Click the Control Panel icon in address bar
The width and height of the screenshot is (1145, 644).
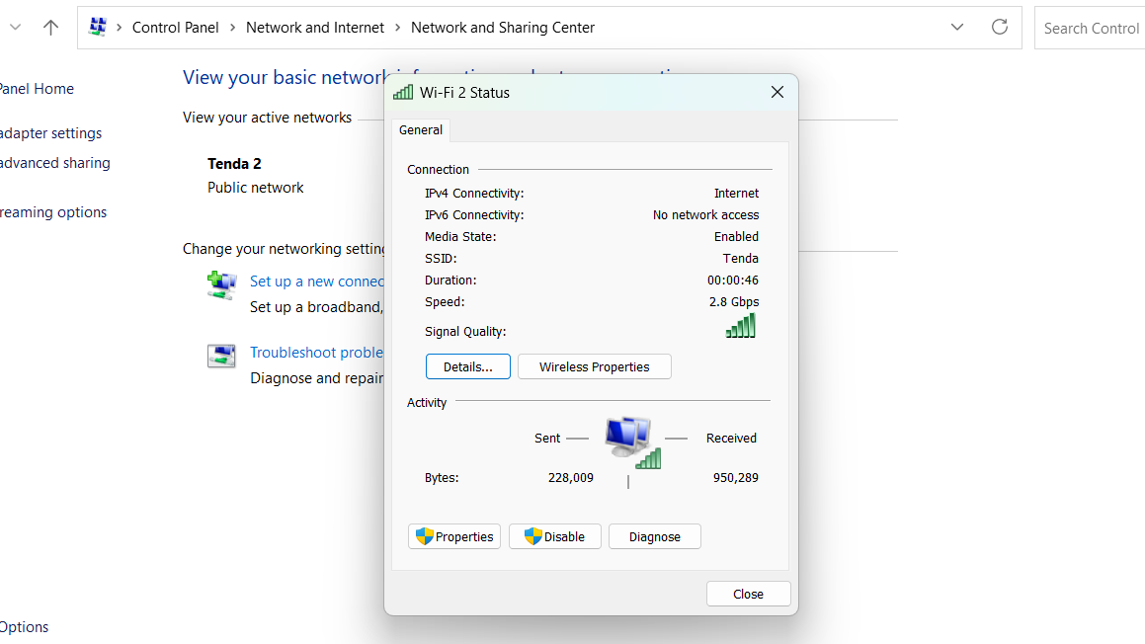pyautogui.click(x=98, y=27)
